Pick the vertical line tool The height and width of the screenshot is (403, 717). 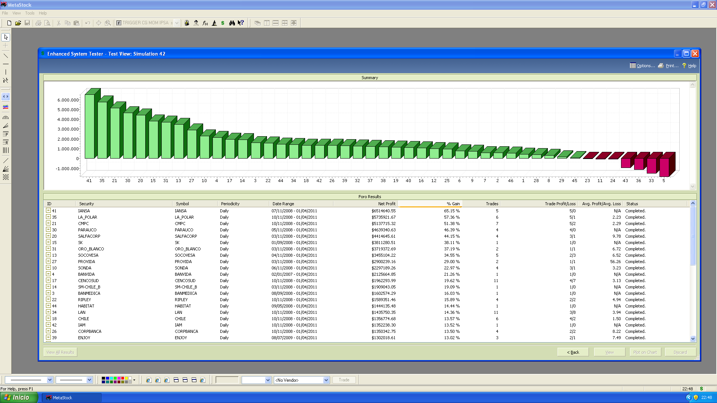[6, 72]
